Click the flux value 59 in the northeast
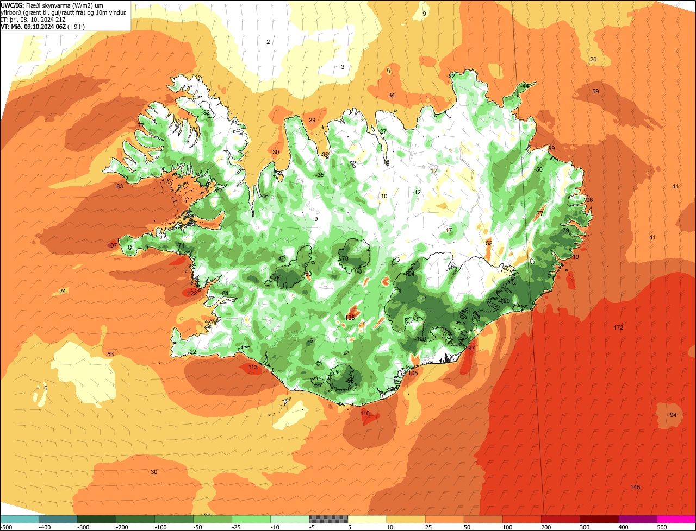 595,92
